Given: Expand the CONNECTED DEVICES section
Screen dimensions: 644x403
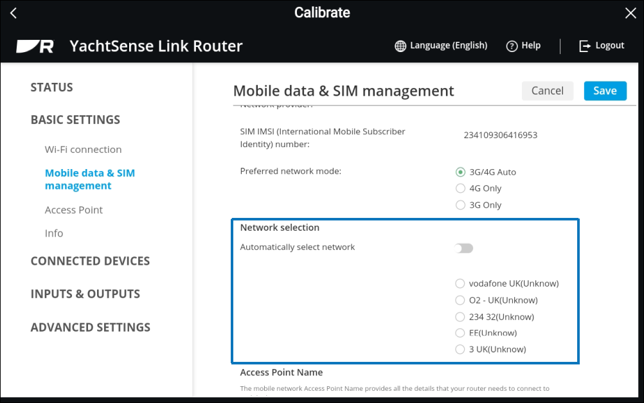Looking at the screenshot, I should 91,261.
